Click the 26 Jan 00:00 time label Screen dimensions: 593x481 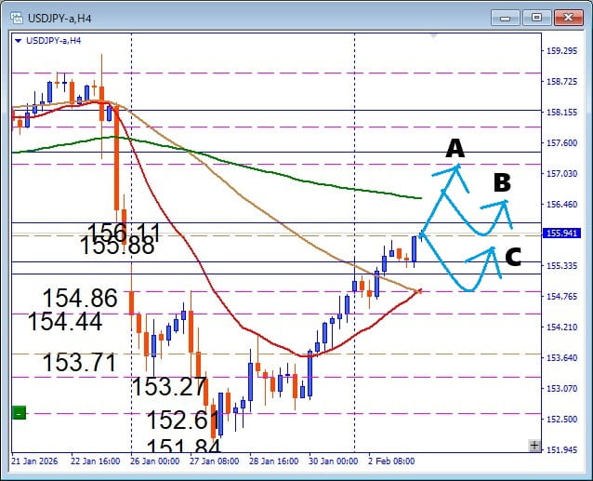coord(154,461)
